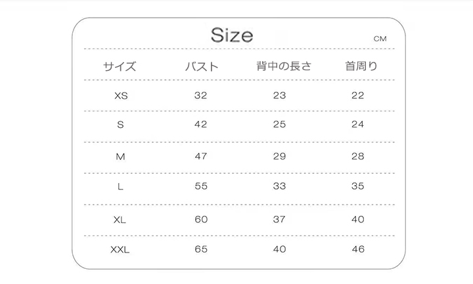Viewport: 473px width, 284px height.
Task: Click bust value 60 for XL
Action: click(x=201, y=220)
